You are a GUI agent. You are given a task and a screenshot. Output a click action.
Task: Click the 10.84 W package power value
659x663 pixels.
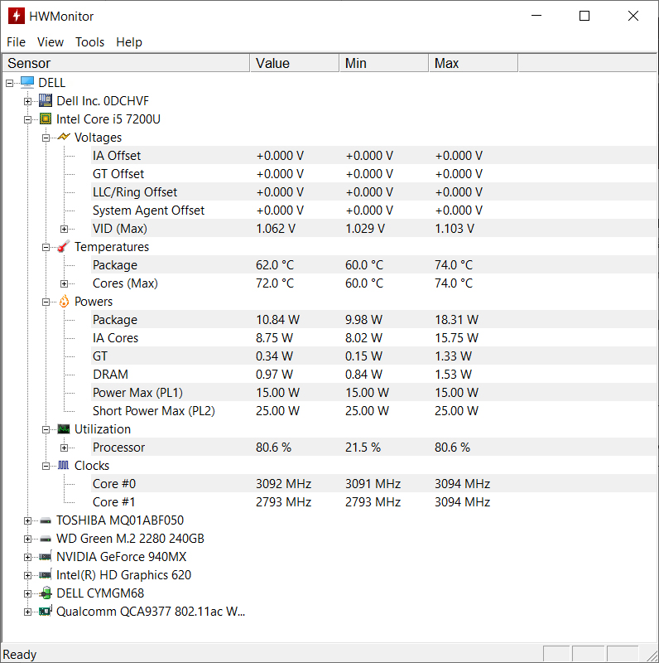[x=277, y=319]
